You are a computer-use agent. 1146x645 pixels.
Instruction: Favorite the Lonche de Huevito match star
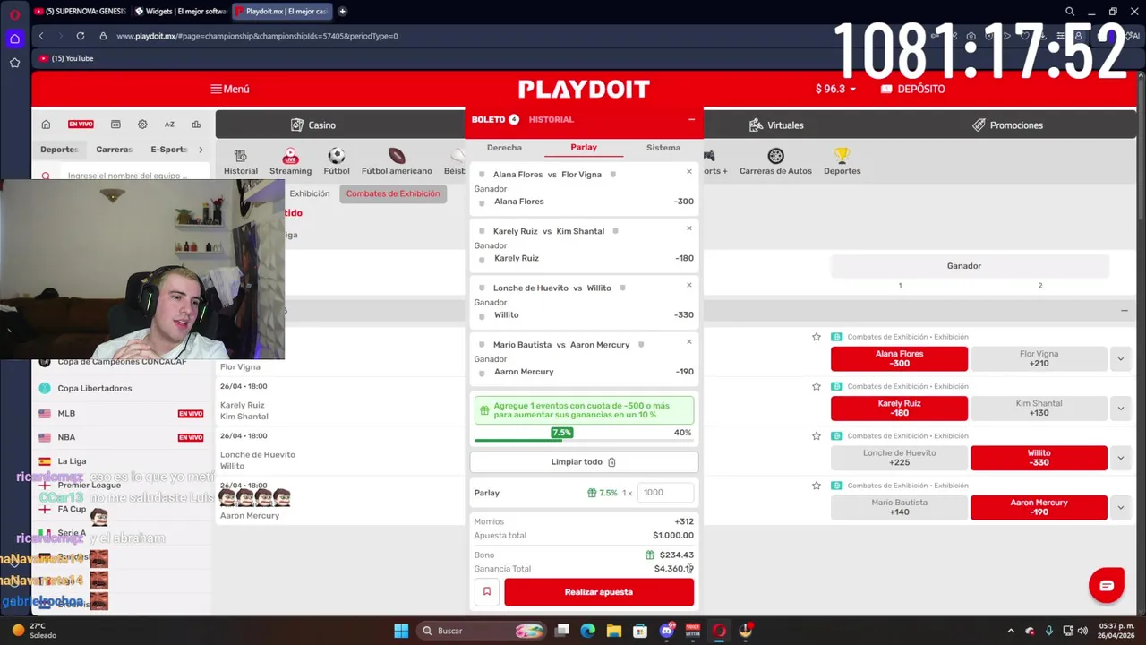(817, 435)
